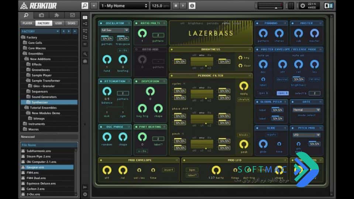
Task: Click the glide knob in GLIDE module
Action: click(x=263, y=144)
